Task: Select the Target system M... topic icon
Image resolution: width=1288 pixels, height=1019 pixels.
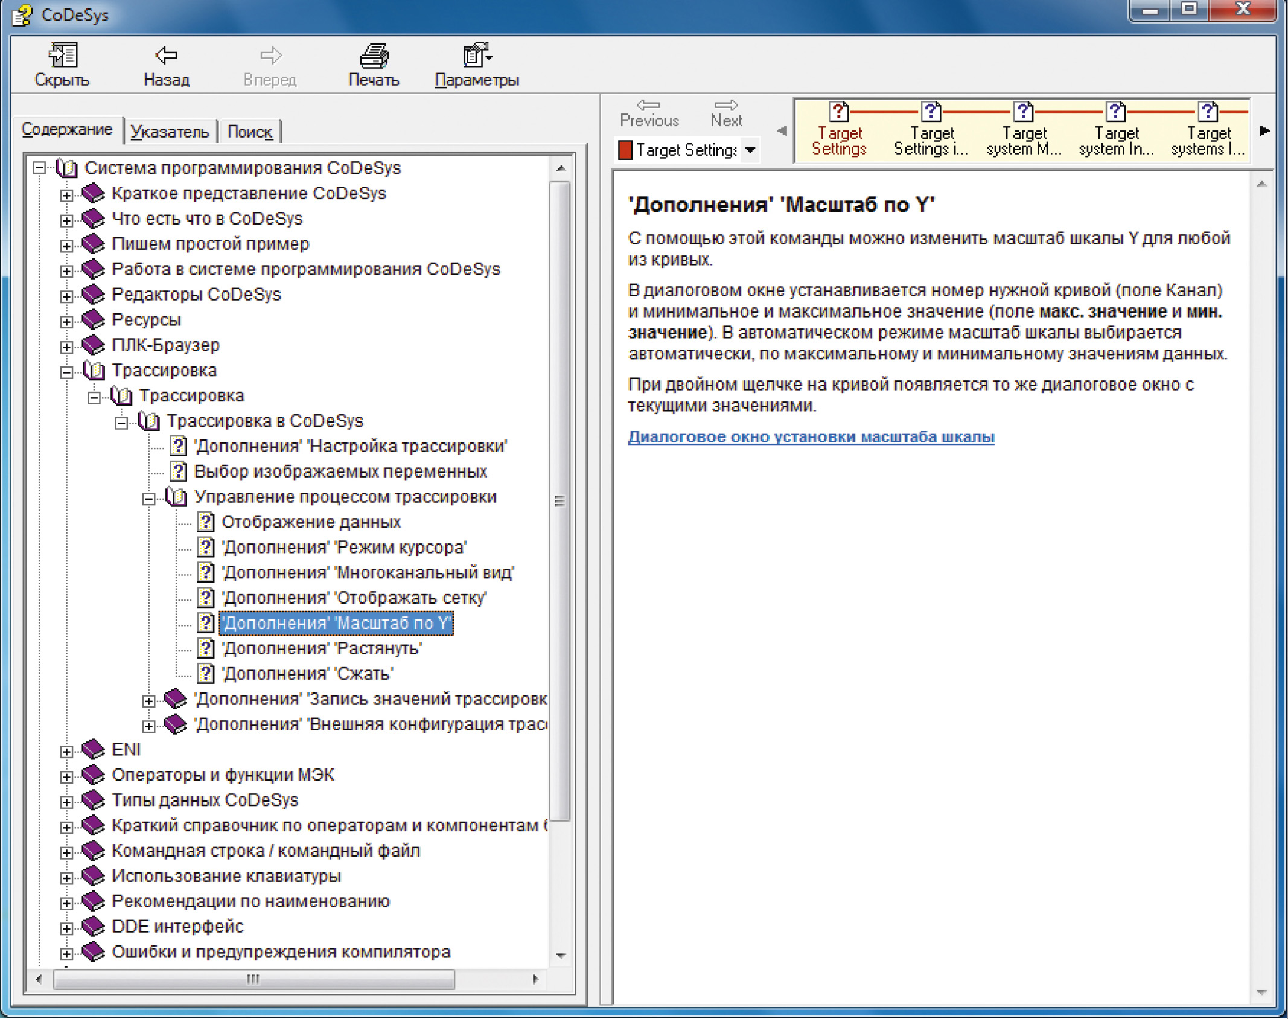Action: point(1024,112)
